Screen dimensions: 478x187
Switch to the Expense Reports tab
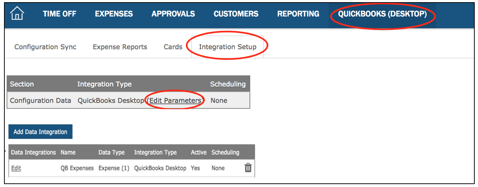(x=120, y=47)
